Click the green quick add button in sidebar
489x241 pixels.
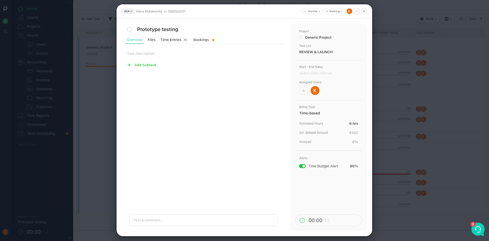pyautogui.click(x=5, y=21)
